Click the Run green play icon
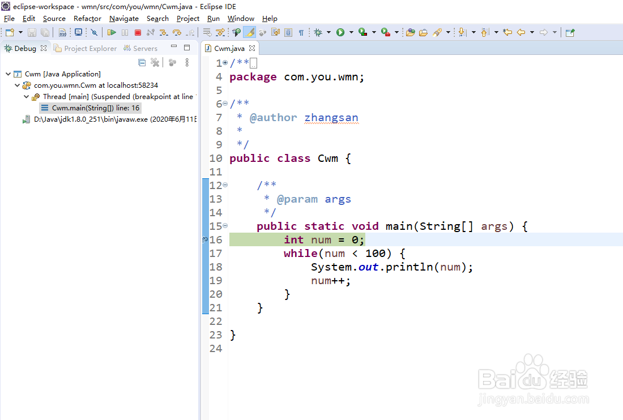Screen dimensions: 623x420 pos(340,32)
